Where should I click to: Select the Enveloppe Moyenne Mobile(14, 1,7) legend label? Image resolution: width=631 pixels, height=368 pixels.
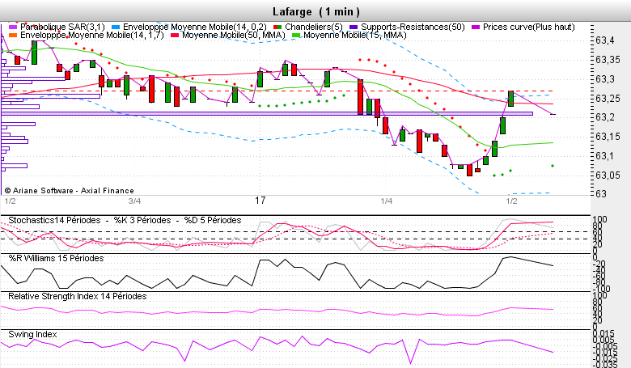[92, 35]
